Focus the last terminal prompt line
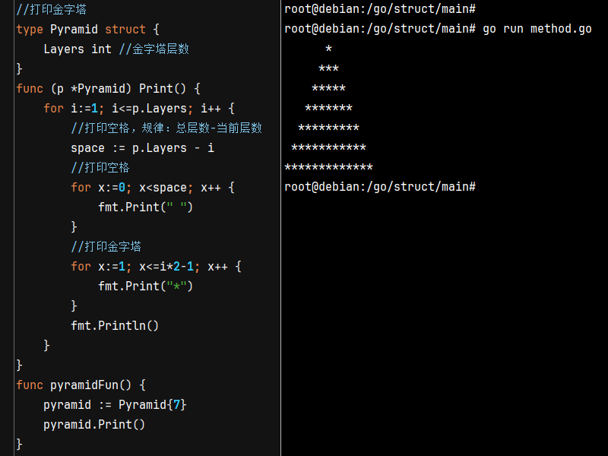The width and height of the screenshot is (608, 456). 379,187
